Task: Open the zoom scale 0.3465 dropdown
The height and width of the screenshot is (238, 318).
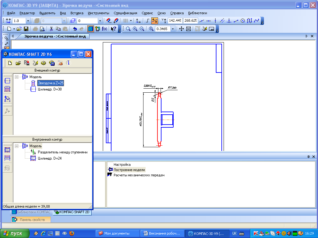Action: pyautogui.click(x=173, y=29)
